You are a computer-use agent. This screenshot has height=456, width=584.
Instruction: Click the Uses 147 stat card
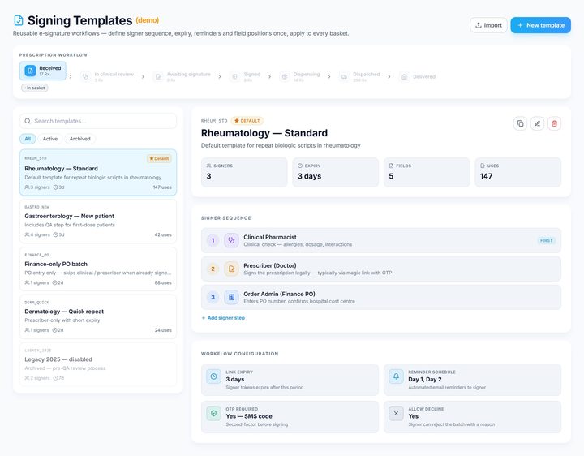(x=518, y=172)
